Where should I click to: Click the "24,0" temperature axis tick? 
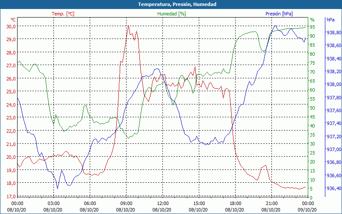pyautogui.click(x=11, y=104)
